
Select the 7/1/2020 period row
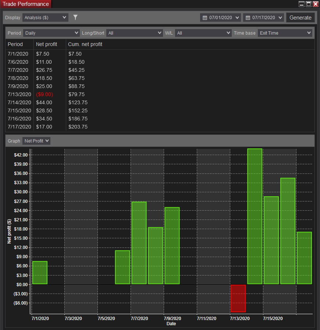point(160,54)
